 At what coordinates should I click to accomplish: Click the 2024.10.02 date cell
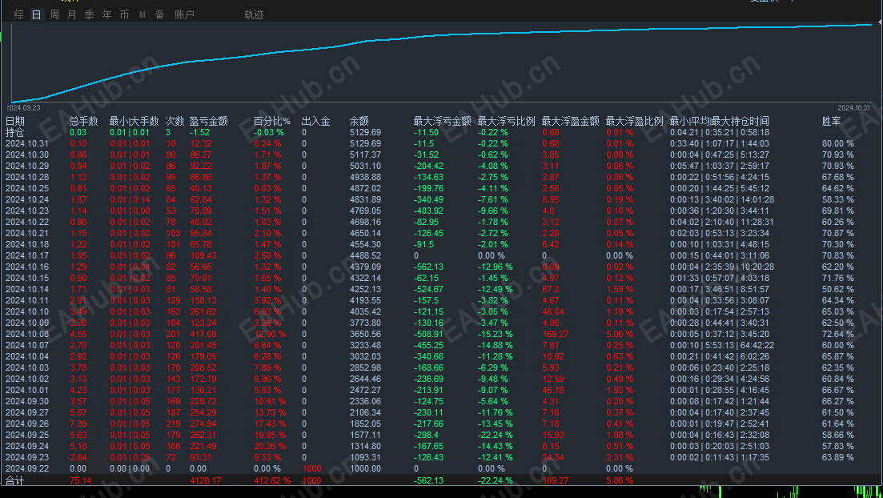pyautogui.click(x=27, y=380)
